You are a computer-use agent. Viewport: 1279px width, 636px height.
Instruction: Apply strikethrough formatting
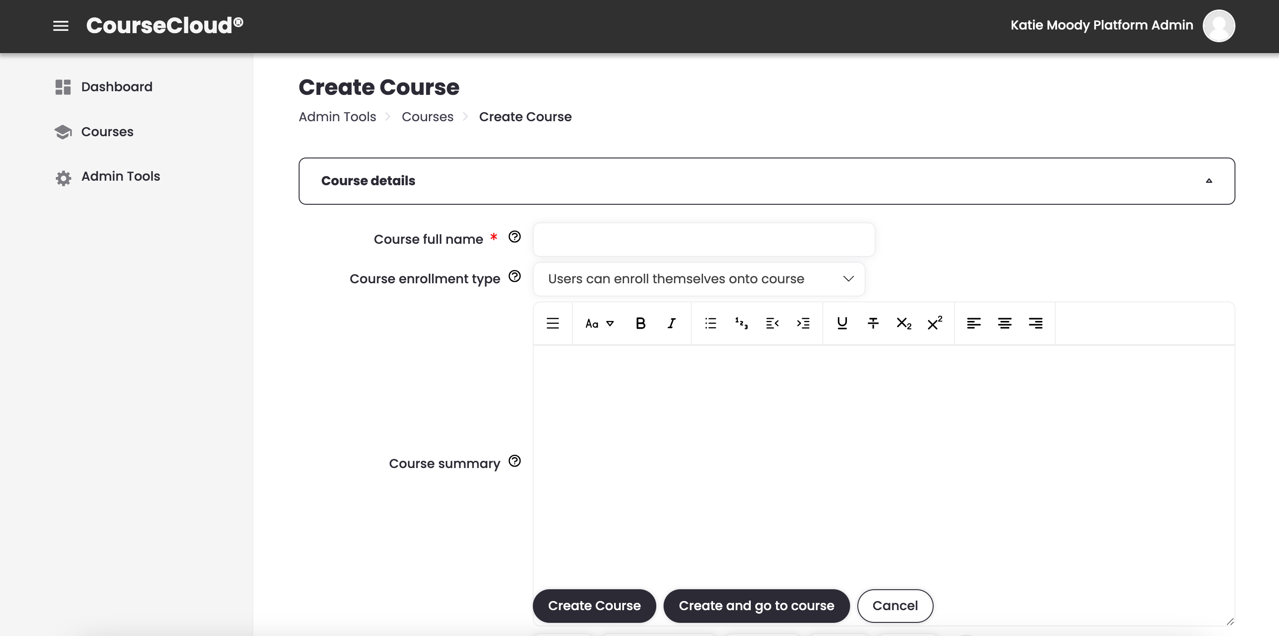[873, 323]
